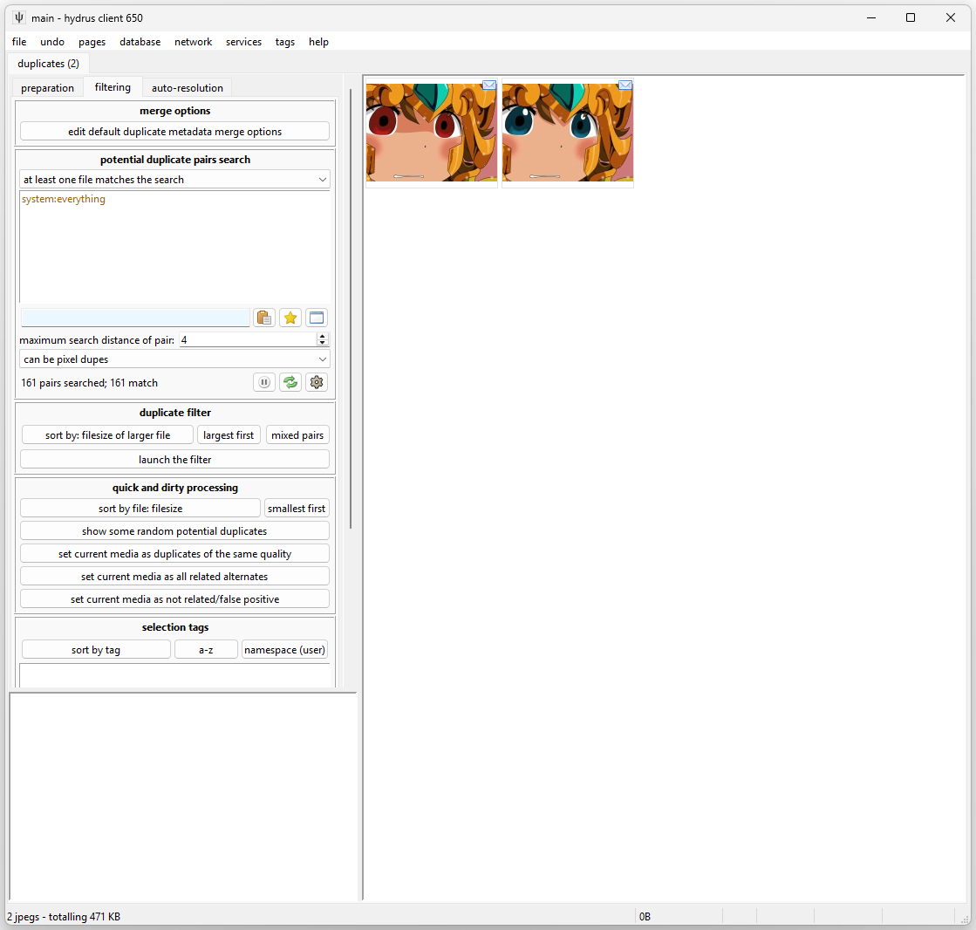This screenshot has height=930, width=976.
Task: Switch to the filtering tab
Action: click(x=113, y=87)
